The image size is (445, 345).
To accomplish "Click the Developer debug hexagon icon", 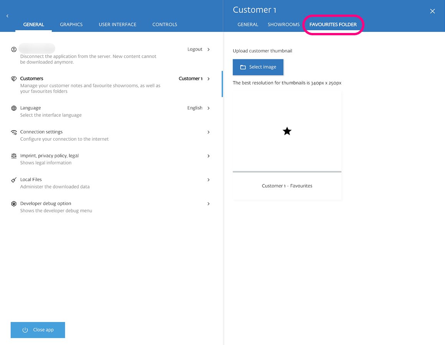I will pos(14,204).
